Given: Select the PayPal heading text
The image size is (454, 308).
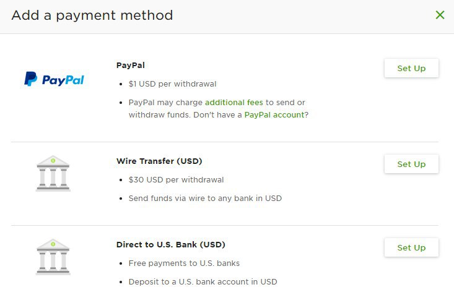Looking at the screenshot, I should click(131, 65).
